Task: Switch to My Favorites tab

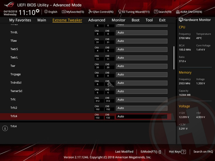Action: (20, 20)
